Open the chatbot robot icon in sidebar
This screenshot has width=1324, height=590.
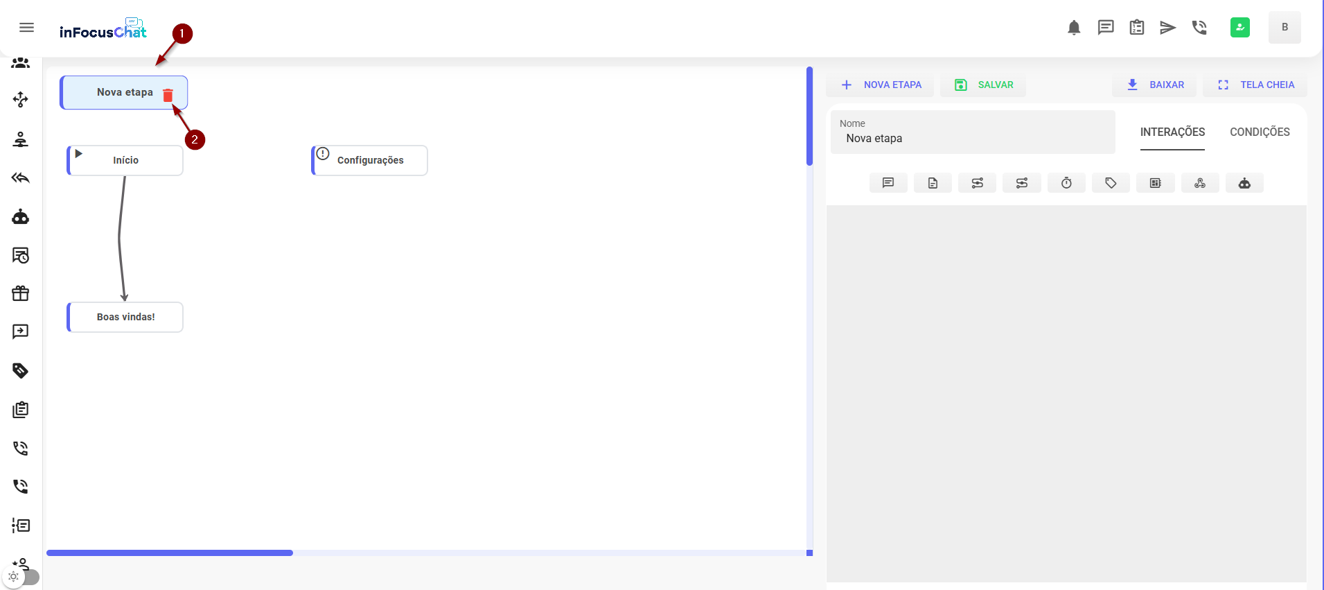click(x=21, y=217)
